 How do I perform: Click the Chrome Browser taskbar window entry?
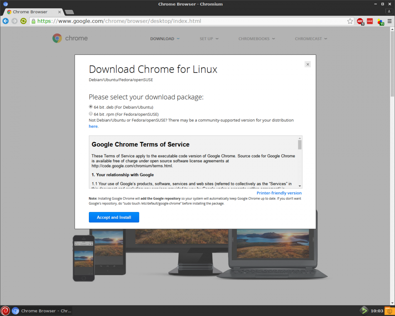pos(42,310)
